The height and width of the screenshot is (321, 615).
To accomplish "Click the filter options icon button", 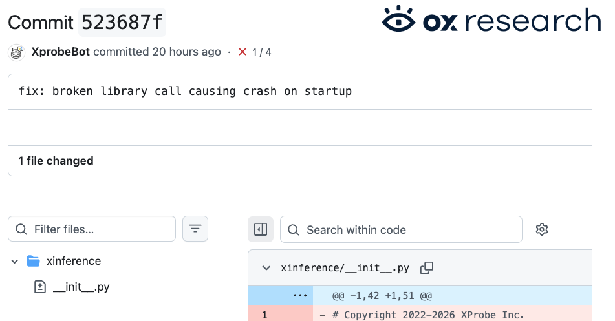I will pos(195,229).
